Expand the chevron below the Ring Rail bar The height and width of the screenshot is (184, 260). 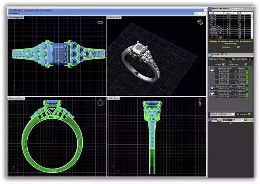[x=230, y=123]
